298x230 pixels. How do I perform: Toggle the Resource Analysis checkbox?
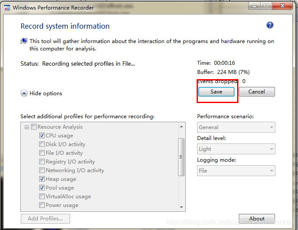click(x=33, y=127)
